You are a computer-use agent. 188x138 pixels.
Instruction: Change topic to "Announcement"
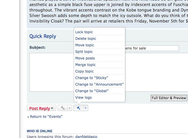[x=99, y=84]
